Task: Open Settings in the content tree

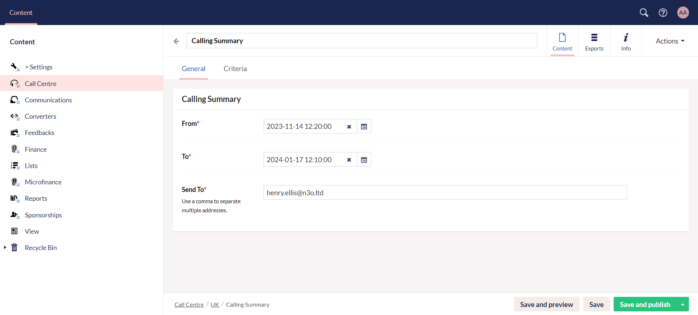Action: pyautogui.click(x=39, y=67)
